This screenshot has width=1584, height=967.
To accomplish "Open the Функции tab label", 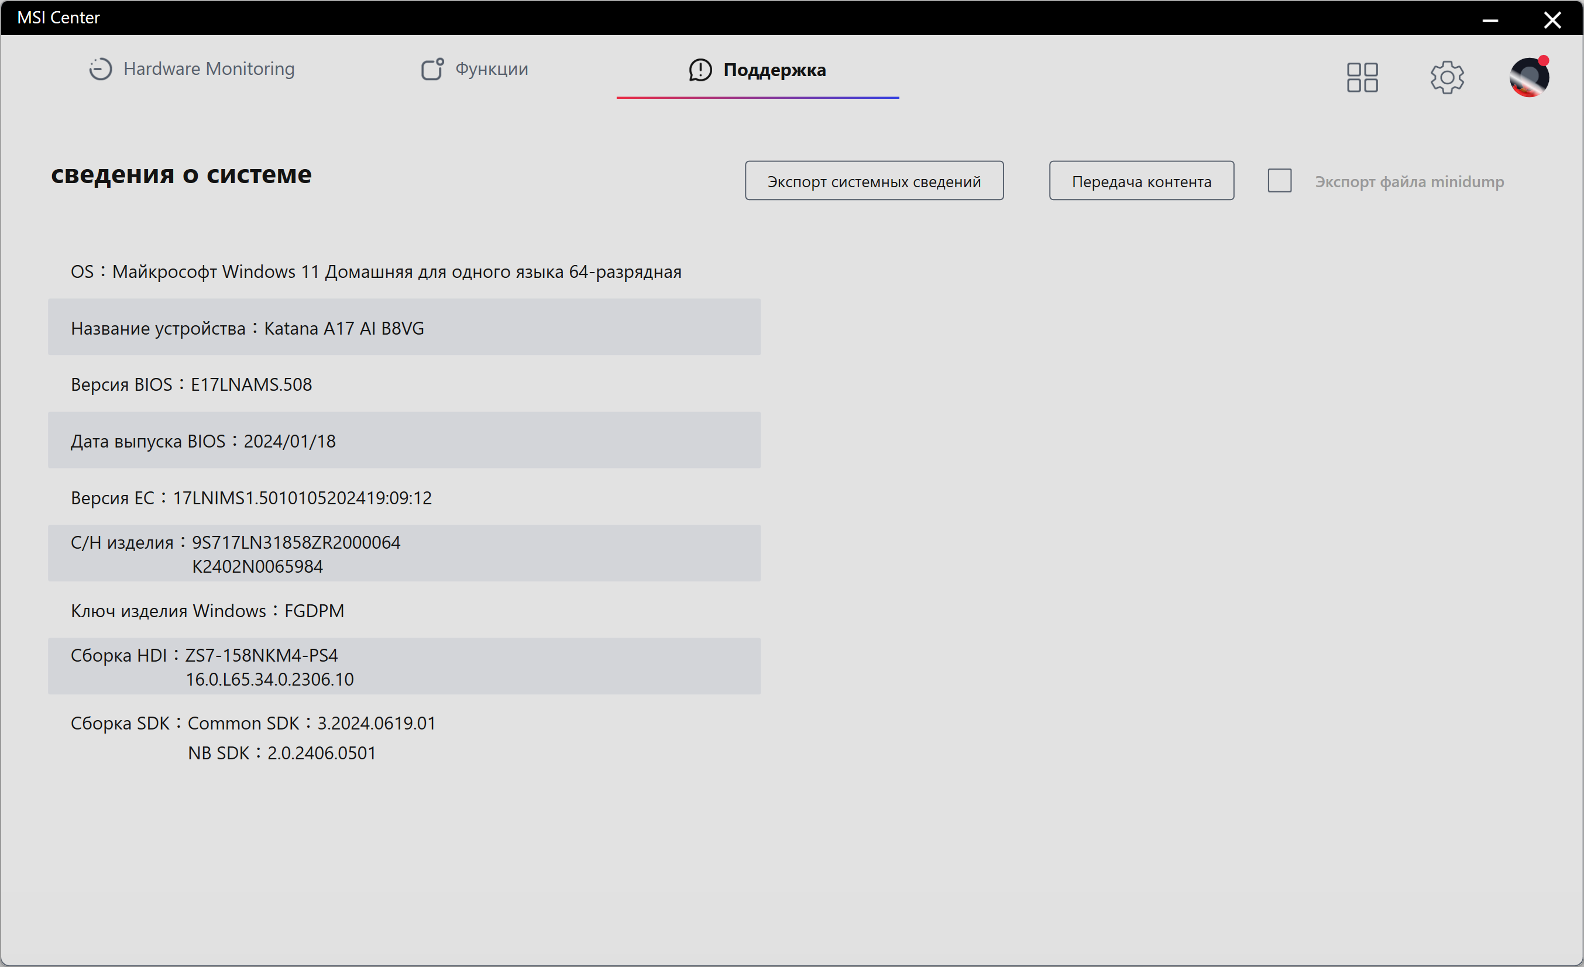I will tap(492, 70).
